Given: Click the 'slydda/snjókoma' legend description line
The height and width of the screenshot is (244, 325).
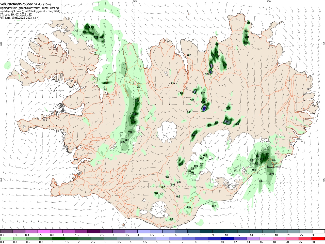Looking at the screenshot, I should coord(30,11).
